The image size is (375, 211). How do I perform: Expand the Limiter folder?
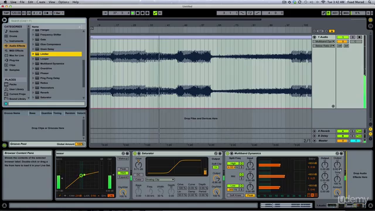tap(33, 54)
